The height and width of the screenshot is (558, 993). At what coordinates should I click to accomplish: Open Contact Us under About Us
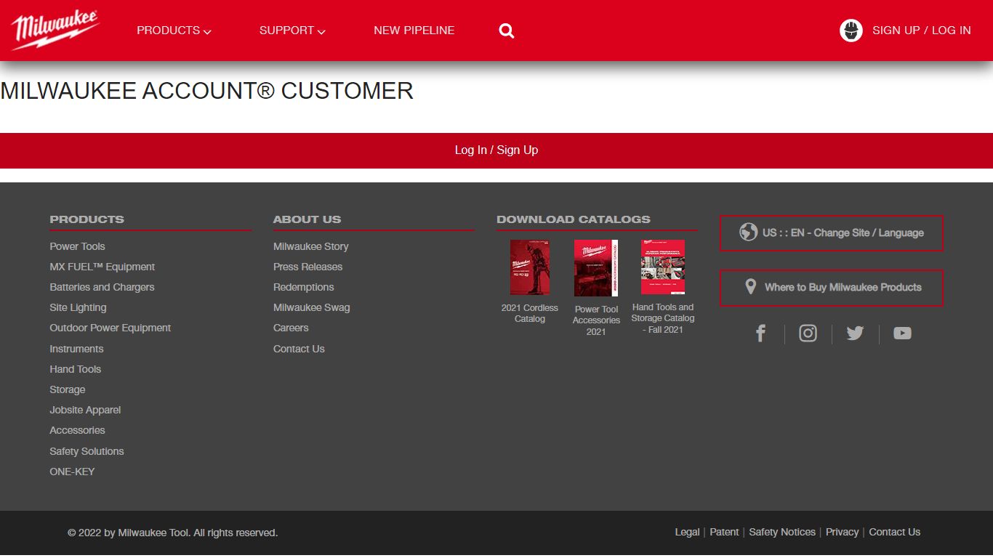point(299,349)
